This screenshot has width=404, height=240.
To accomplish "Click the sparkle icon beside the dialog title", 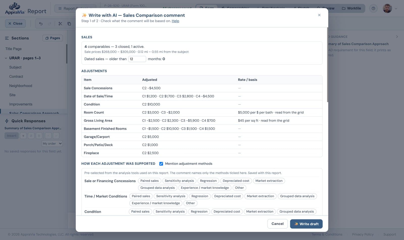I will point(84,15).
